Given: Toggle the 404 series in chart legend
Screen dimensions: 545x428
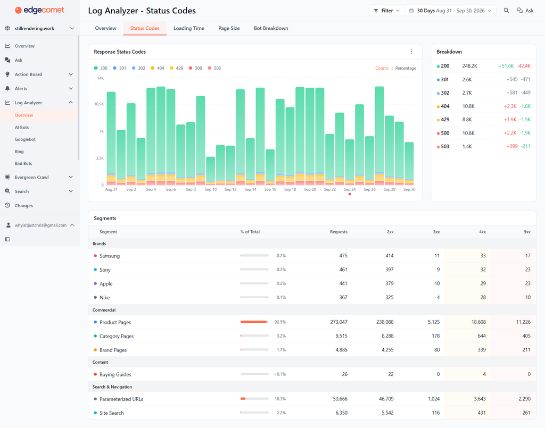Looking at the screenshot, I should coord(158,68).
